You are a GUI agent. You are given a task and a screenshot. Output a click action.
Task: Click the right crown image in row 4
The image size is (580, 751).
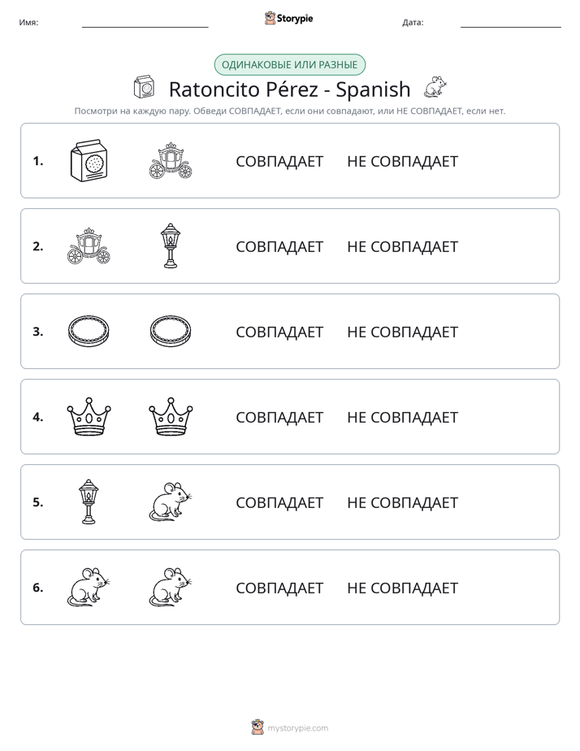(171, 416)
